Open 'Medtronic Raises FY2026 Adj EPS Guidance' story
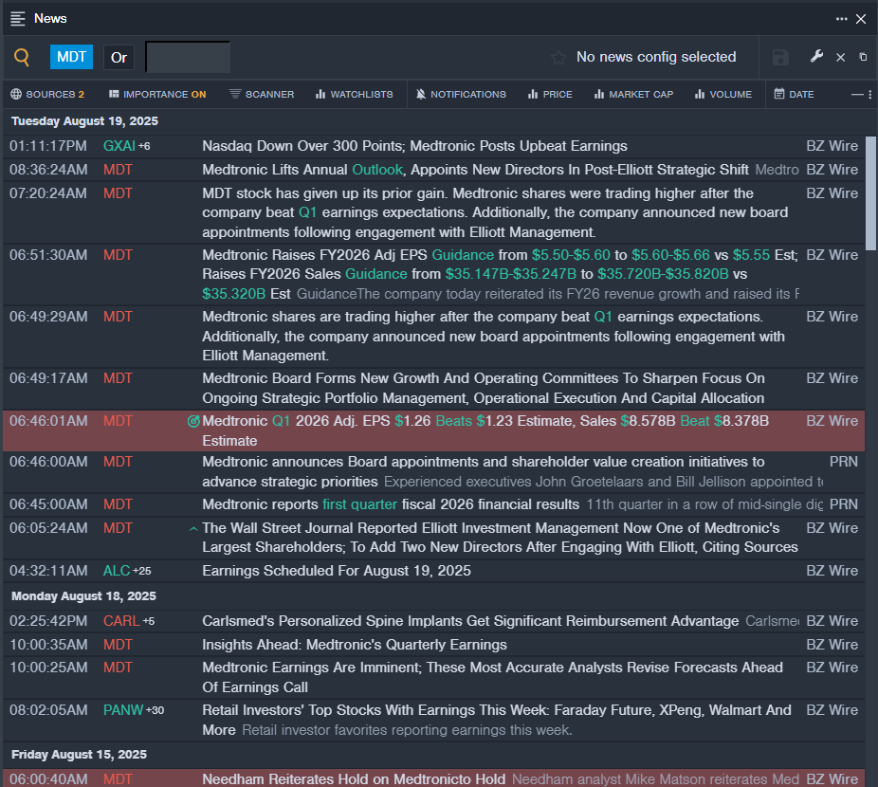The image size is (878, 787). pyautogui.click(x=500, y=274)
